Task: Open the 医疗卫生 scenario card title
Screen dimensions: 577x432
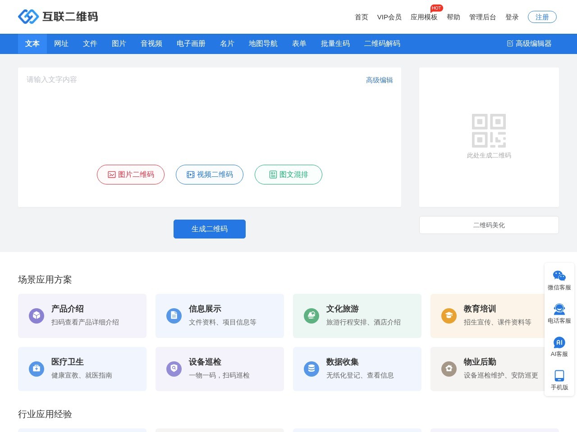Action: [68, 362]
